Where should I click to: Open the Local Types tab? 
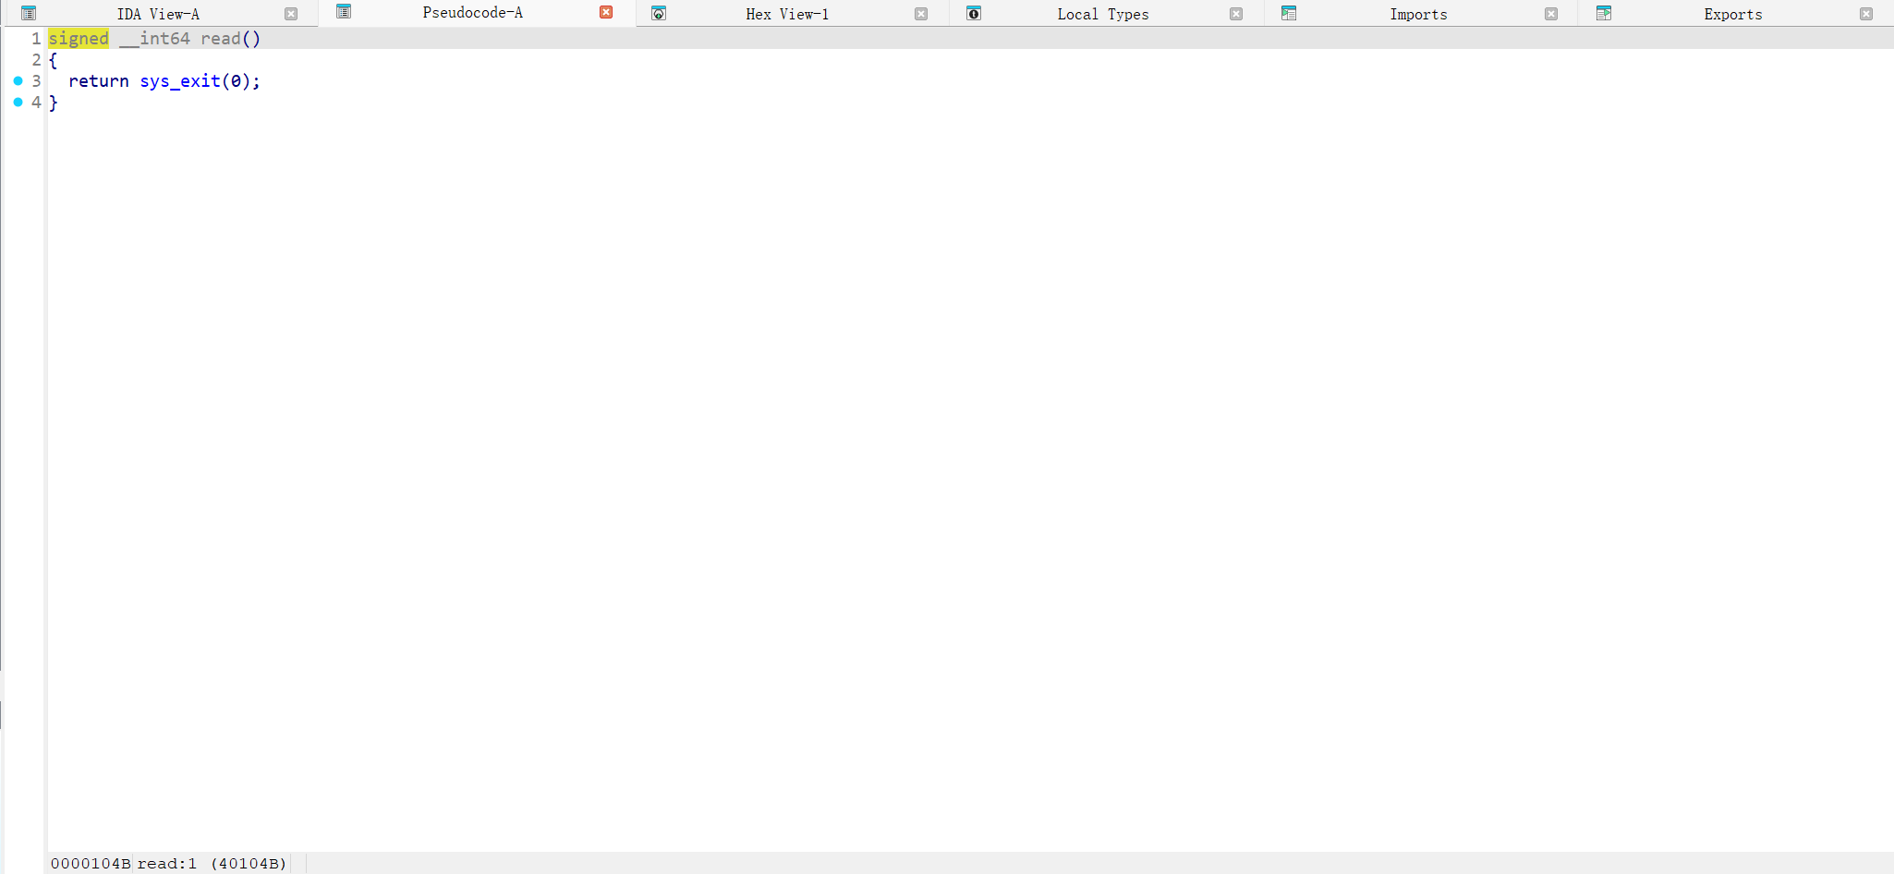[1103, 14]
